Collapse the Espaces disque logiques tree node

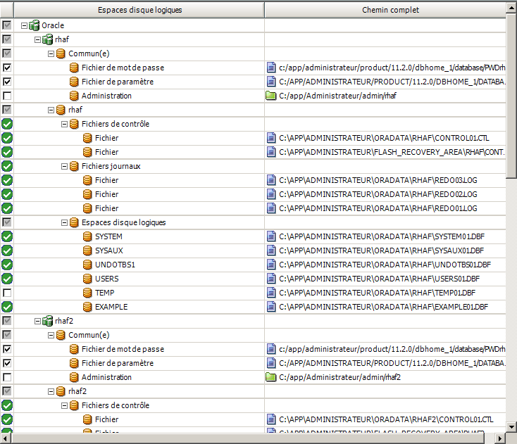pyautogui.click(x=64, y=222)
